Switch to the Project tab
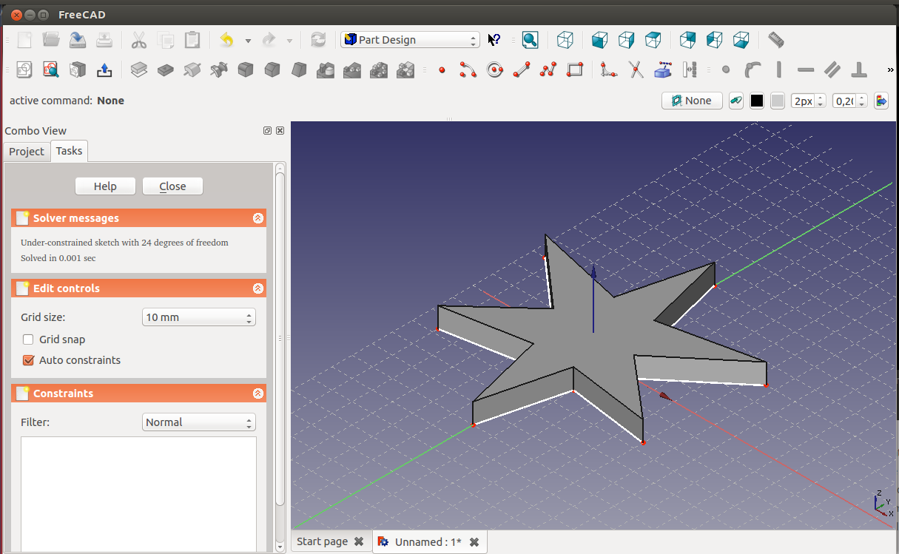The height and width of the screenshot is (554, 899). tap(27, 152)
